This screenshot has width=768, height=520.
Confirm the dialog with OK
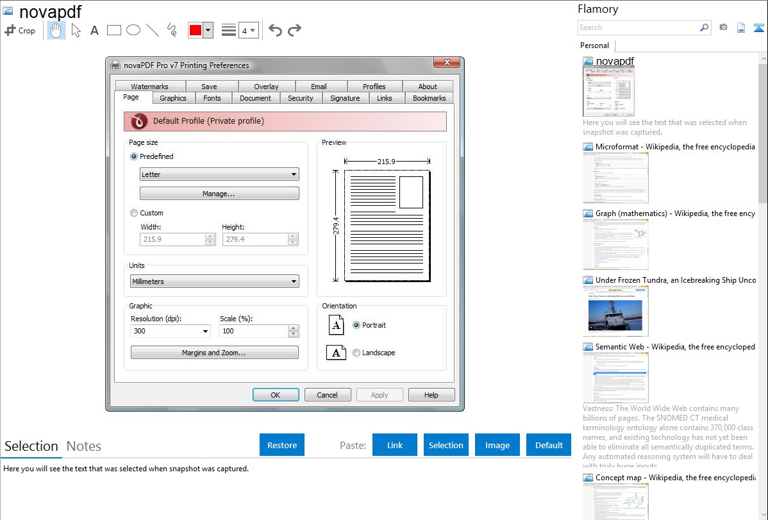tap(276, 395)
